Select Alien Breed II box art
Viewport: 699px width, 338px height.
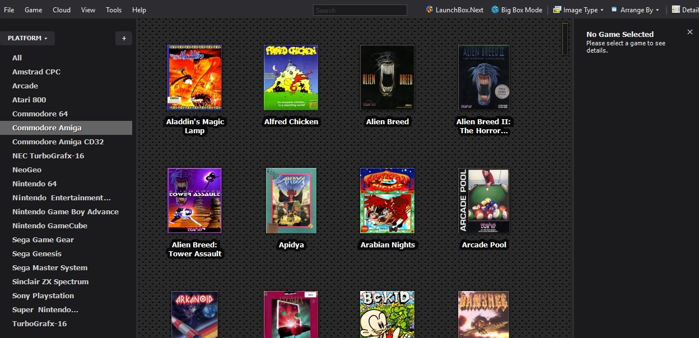click(484, 78)
